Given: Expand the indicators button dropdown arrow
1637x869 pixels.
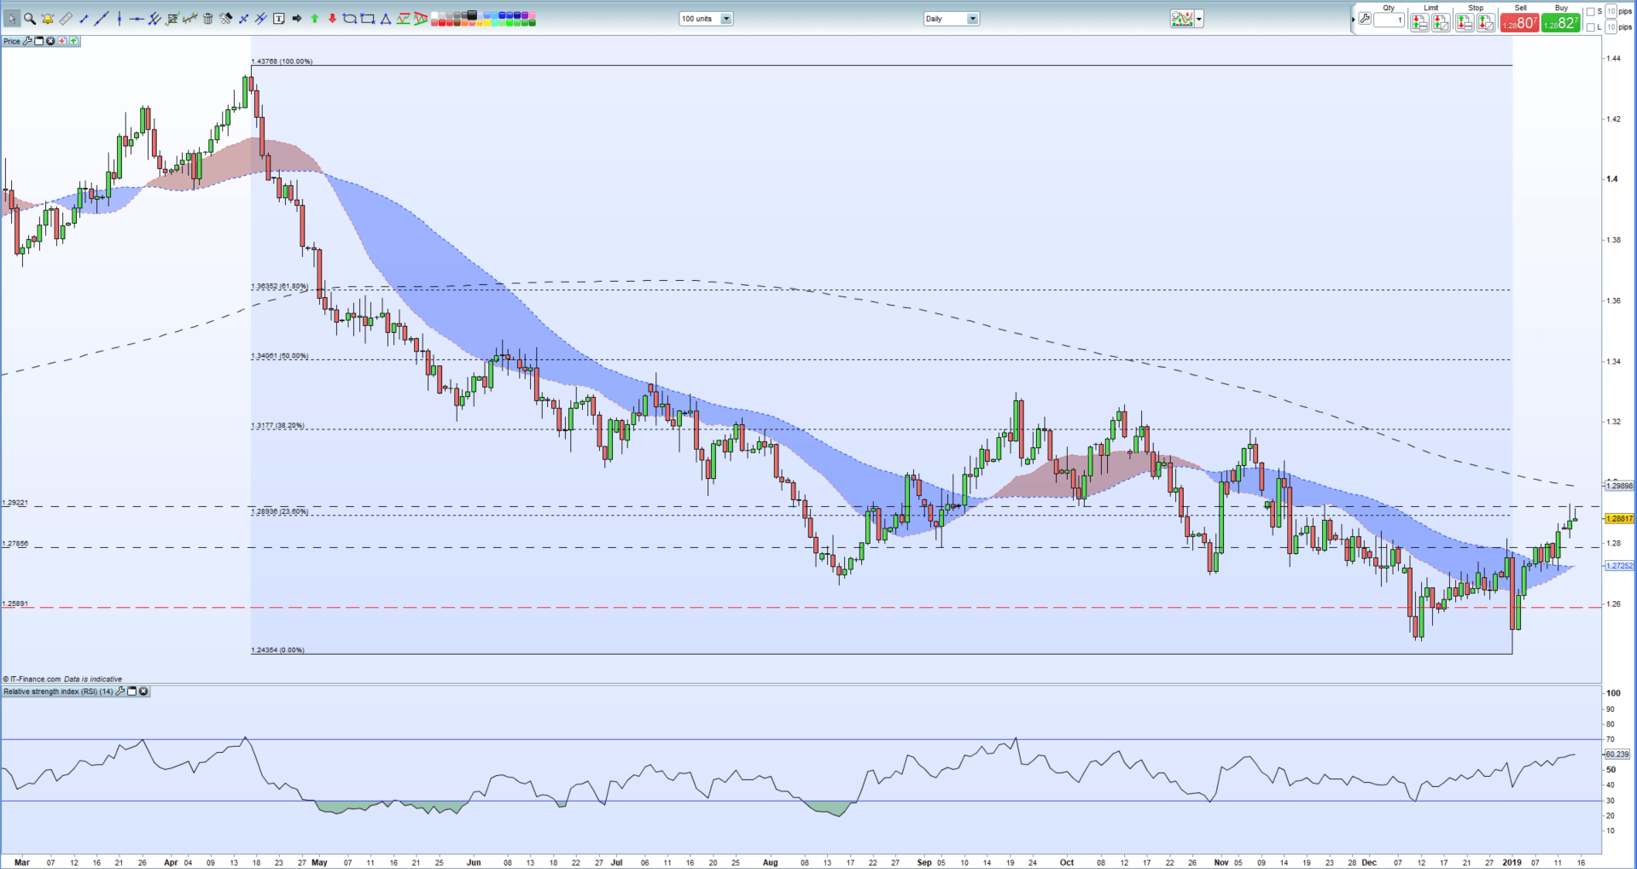Looking at the screenshot, I should point(1199,19).
